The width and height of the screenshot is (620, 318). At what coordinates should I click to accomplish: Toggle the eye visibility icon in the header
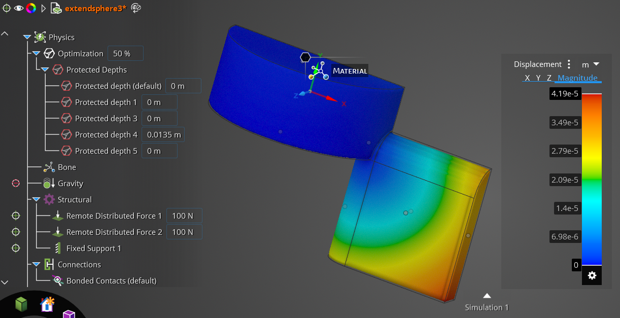19,8
